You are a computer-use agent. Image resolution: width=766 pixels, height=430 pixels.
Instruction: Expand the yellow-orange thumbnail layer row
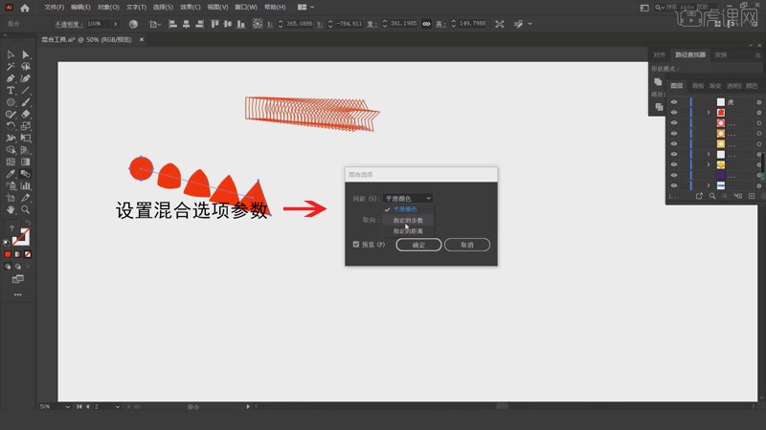709,164
